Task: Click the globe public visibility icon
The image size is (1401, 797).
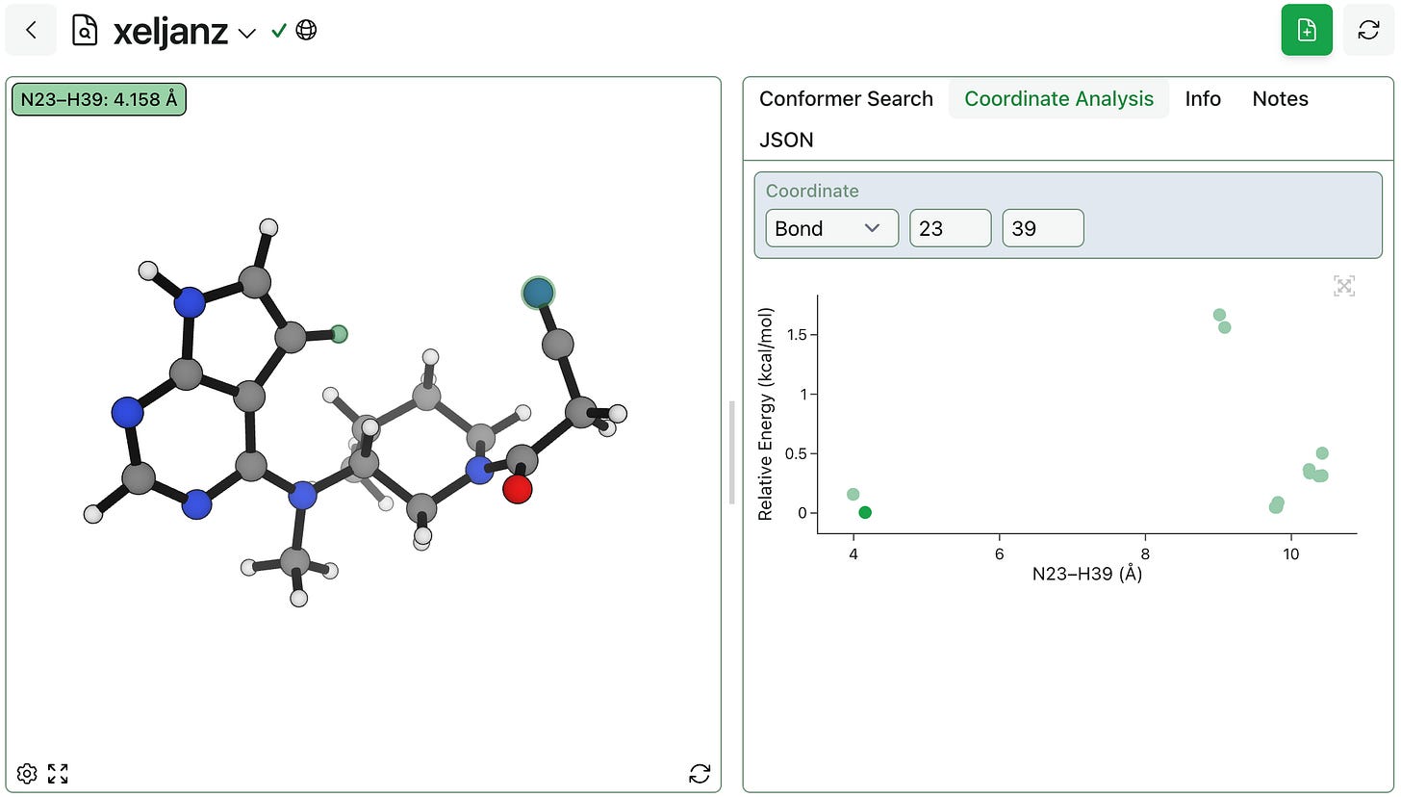Action: tap(306, 31)
